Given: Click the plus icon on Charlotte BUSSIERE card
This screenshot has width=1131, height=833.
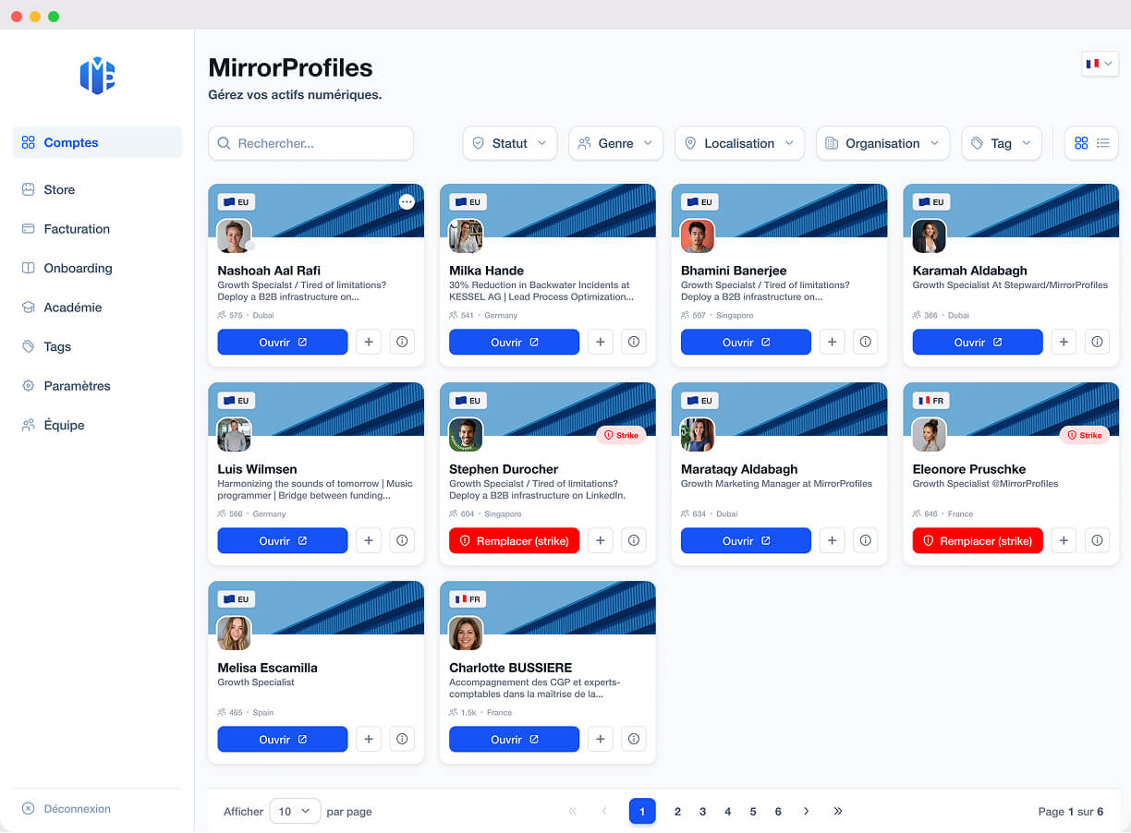Looking at the screenshot, I should click(x=601, y=739).
